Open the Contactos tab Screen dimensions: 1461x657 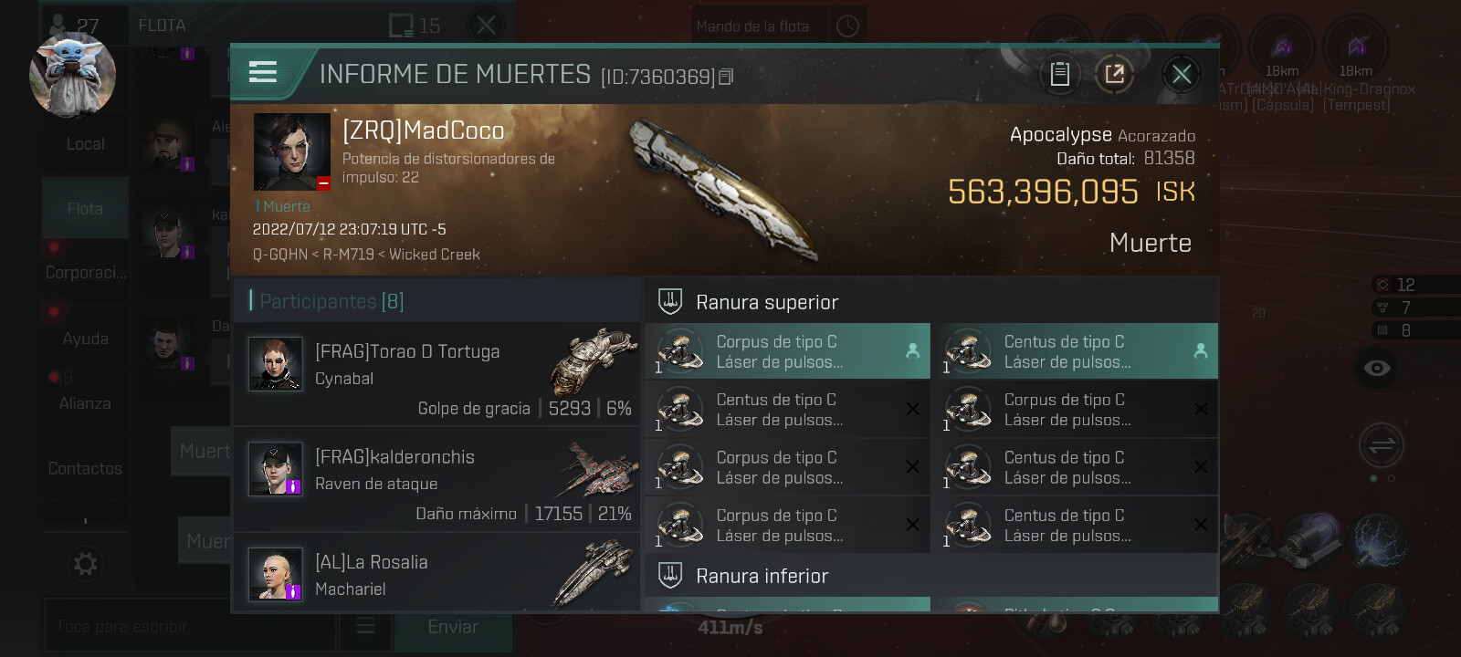point(85,468)
